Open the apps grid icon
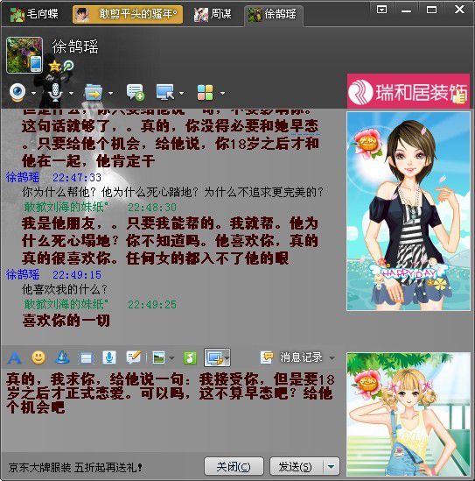 (206, 92)
